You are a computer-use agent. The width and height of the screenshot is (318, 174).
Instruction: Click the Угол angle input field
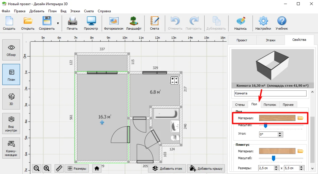point(268,134)
